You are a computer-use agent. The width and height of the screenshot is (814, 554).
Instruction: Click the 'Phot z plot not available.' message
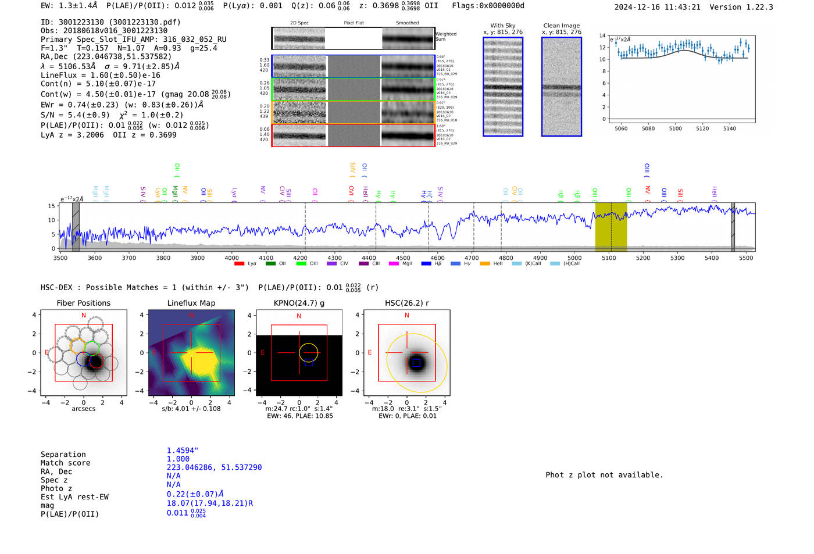pyautogui.click(x=604, y=475)
